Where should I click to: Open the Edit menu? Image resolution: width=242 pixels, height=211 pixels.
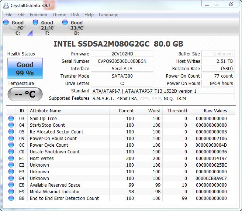click(x=21, y=15)
